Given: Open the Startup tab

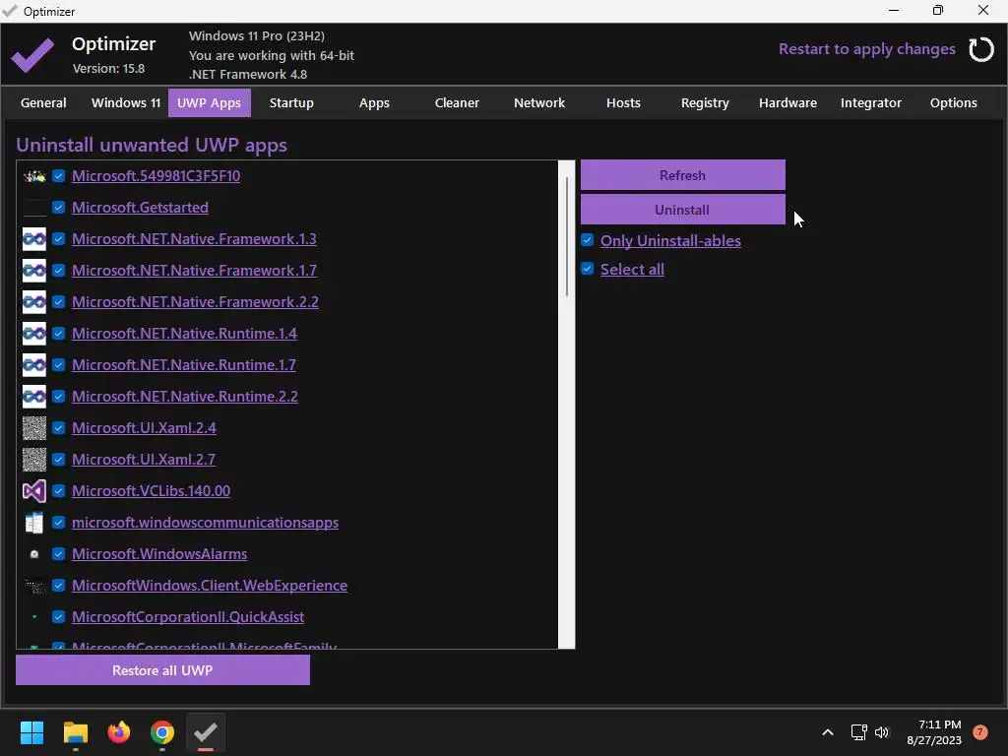Looking at the screenshot, I should click(291, 102).
